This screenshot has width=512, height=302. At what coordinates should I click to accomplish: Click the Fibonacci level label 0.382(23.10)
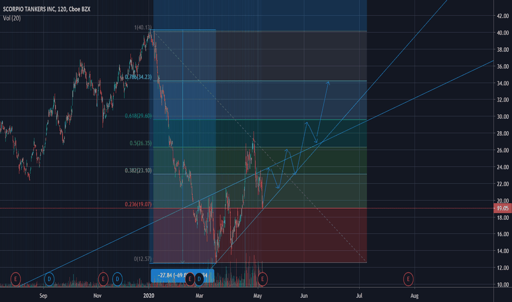(x=138, y=170)
